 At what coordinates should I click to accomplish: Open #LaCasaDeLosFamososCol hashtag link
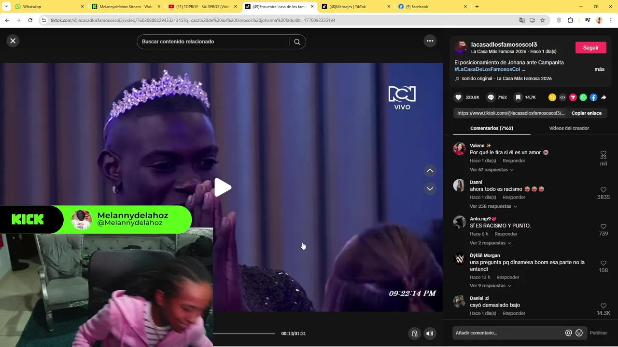487,69
